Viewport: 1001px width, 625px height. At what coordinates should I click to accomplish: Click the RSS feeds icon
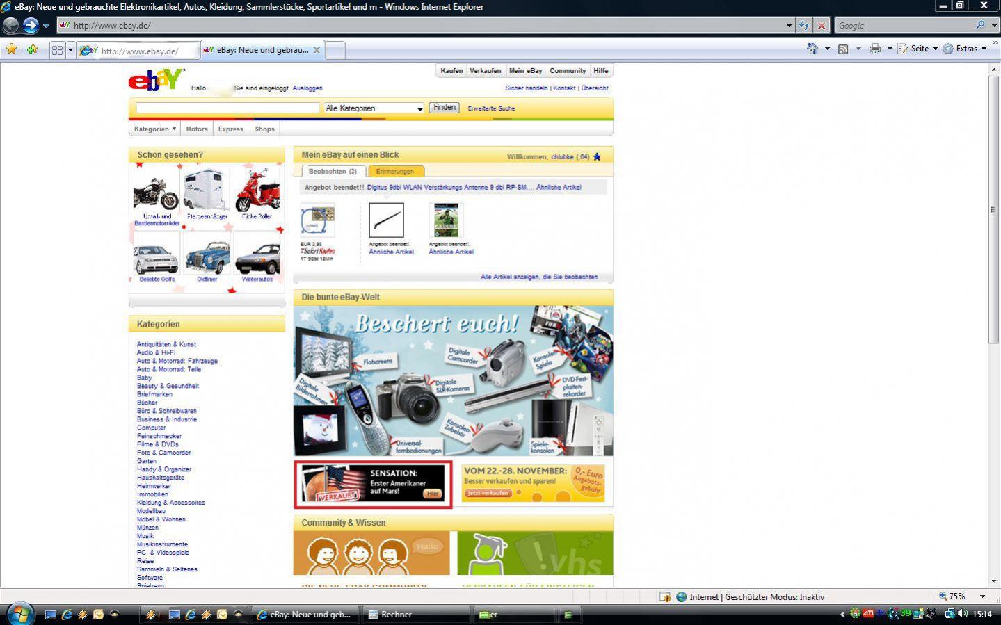(843, 49)
